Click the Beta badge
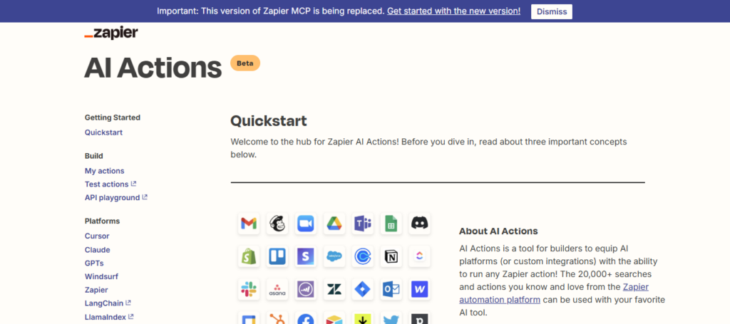730x324 pixels. coord(245,63)
